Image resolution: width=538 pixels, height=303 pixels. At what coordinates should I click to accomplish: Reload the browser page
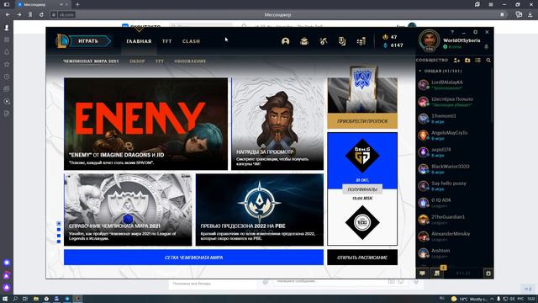[x=41, y=15]
